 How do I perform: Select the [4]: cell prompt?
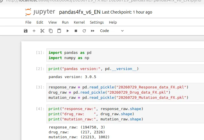(40, 109)
